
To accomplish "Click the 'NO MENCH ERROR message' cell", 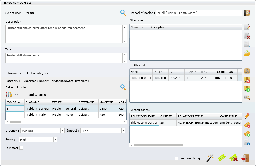I will pos(198,123).
